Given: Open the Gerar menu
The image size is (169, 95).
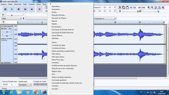Looking at the screenshot, I should click(x=44, y=4).
